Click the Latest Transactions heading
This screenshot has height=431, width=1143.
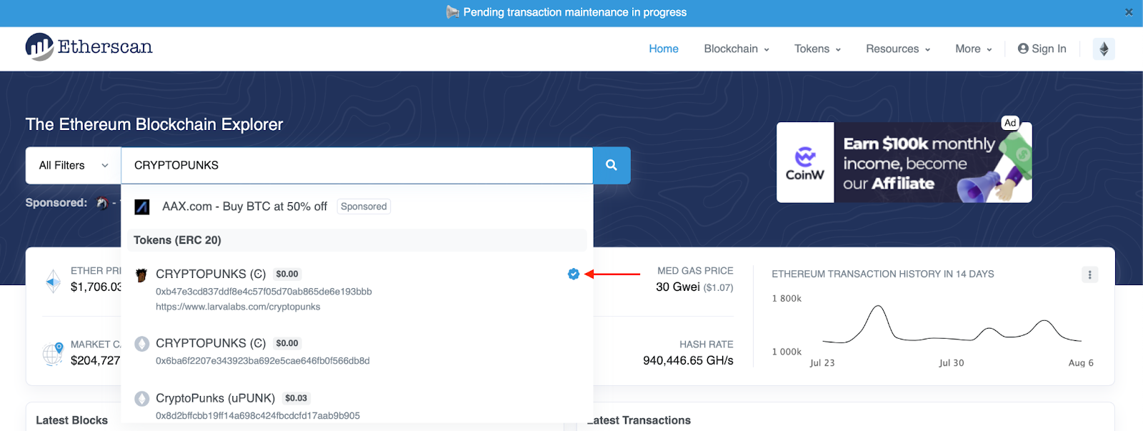[x=639, y=420]
